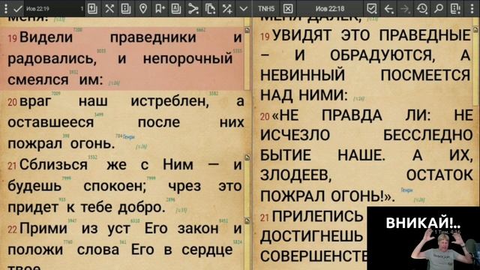
Task: Select verse 19 'УВИДЯТ ЭТО ПРАВЕДНЫЕ' in right pane
Action: click(x=365, y=65)
